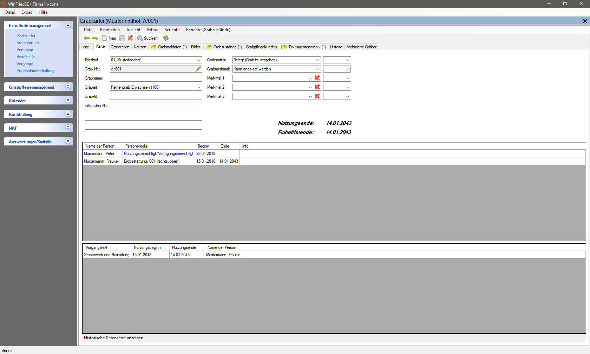
Task: Delete record with red X toolbar icon
Action: [130, 38]
